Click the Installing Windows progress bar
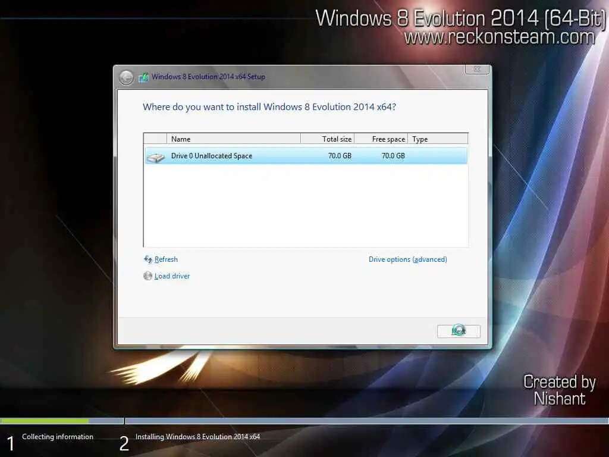Screen dimensions: 609x457 click(366, 421)
